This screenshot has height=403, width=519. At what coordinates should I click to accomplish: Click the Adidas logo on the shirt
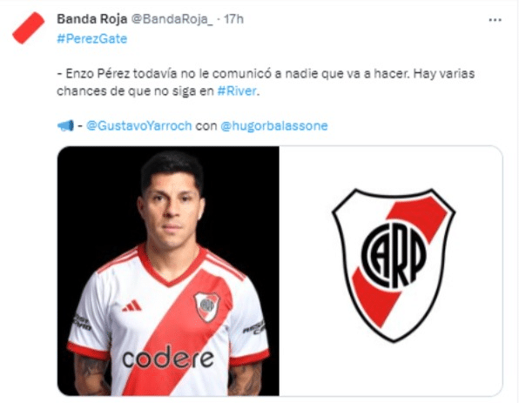coord(131,306)
